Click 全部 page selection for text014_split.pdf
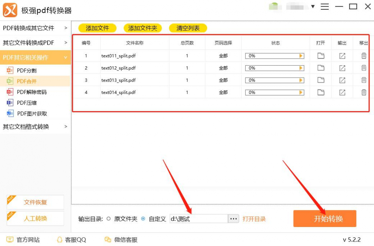Viewport: 374px width, 246px height. click(224, 92)
